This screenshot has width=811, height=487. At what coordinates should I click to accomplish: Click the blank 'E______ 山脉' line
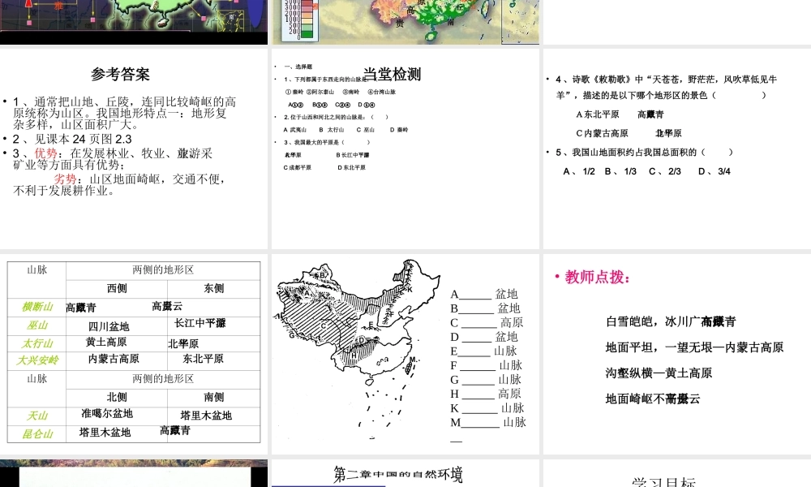point(483,351)
